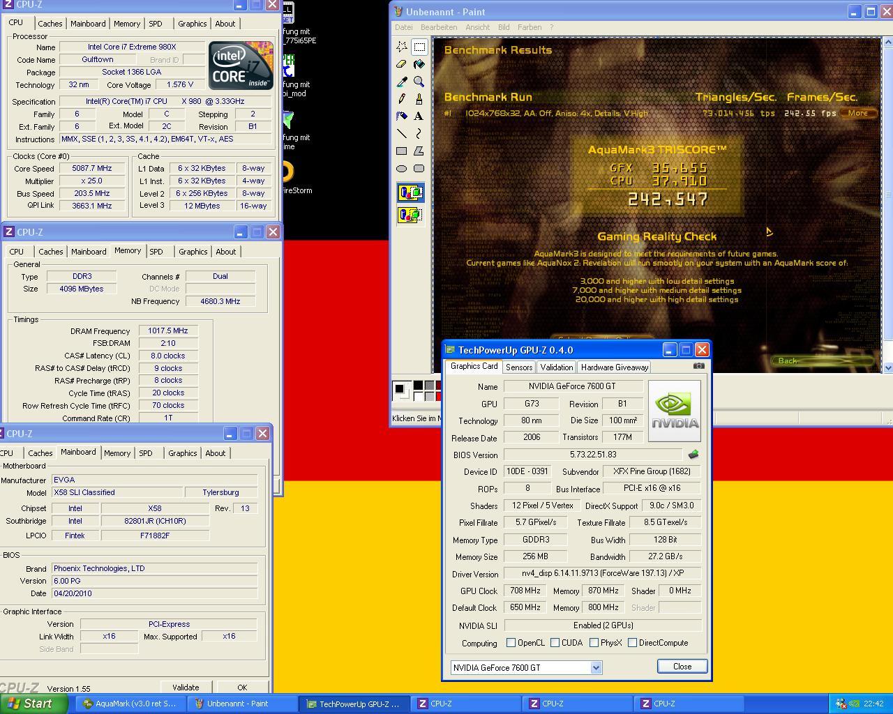Pick the Curve tool in Paint
Screen dimensions: 893x714
coord(419,133)
